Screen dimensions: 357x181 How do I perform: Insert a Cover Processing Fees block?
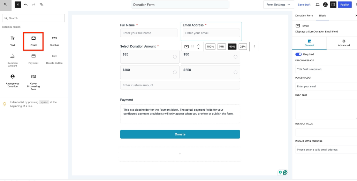(x=33, y=82)
